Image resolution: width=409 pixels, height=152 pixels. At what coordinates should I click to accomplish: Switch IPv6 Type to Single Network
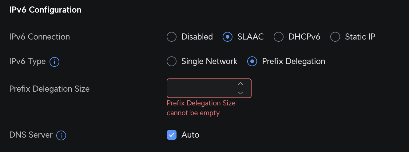pos(172,61)
